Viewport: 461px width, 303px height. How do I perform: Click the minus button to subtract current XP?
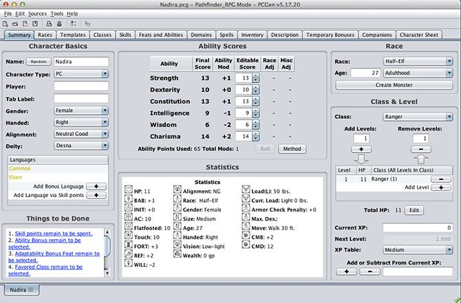369,271
